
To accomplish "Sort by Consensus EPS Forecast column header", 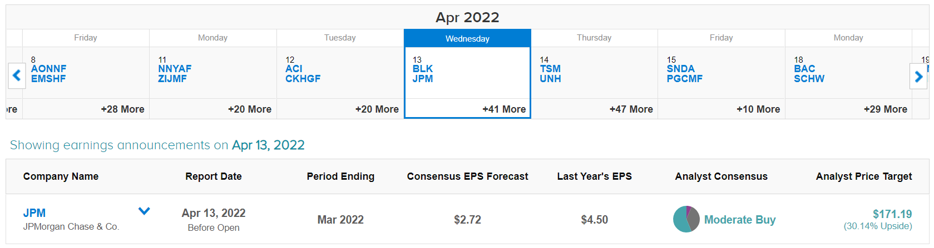I will pos(467,176).
